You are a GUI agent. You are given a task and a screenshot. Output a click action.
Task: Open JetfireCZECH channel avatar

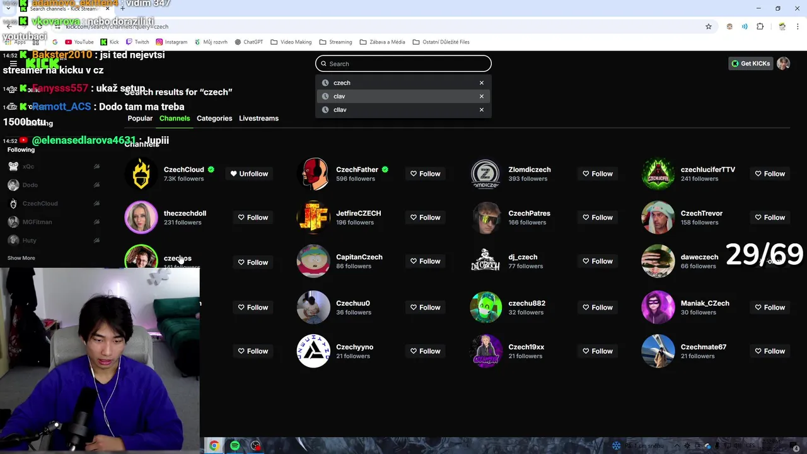313,218
